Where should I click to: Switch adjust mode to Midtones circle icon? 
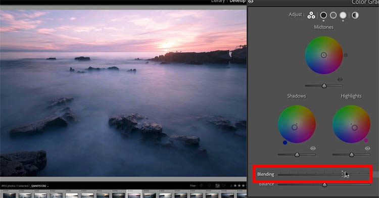click(x=334, y=16)
